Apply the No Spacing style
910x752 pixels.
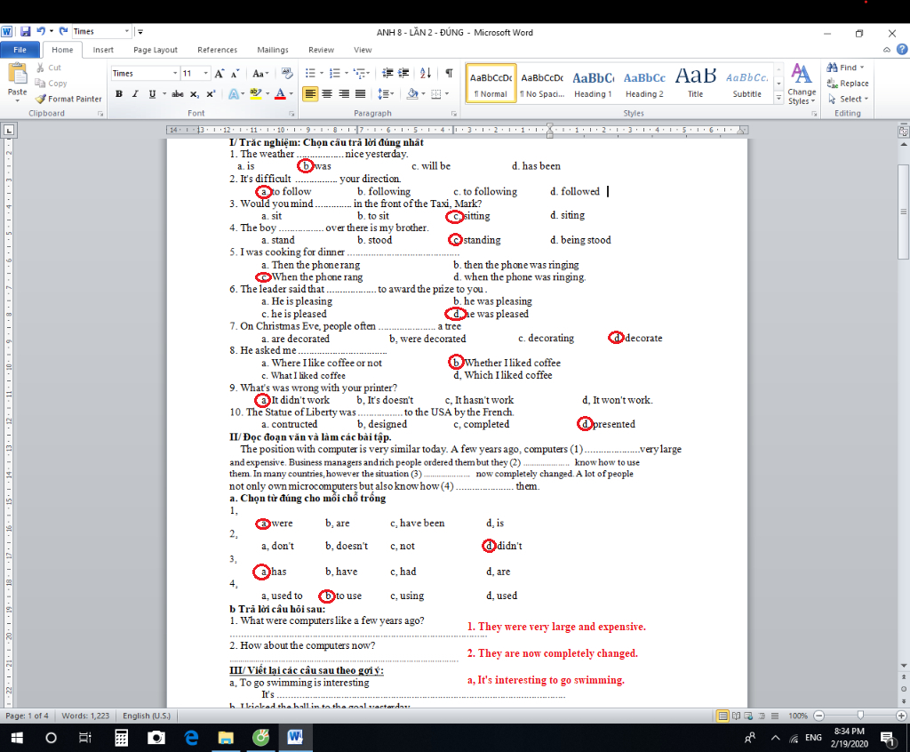coord(542,84)
